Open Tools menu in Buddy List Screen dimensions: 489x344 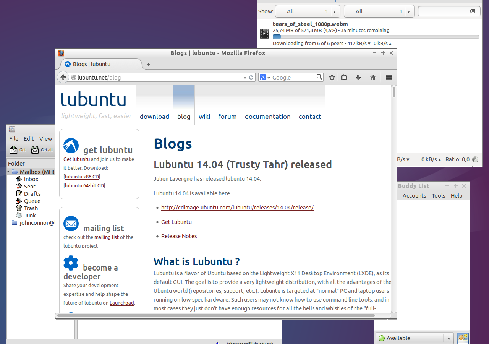pos(438,196)
